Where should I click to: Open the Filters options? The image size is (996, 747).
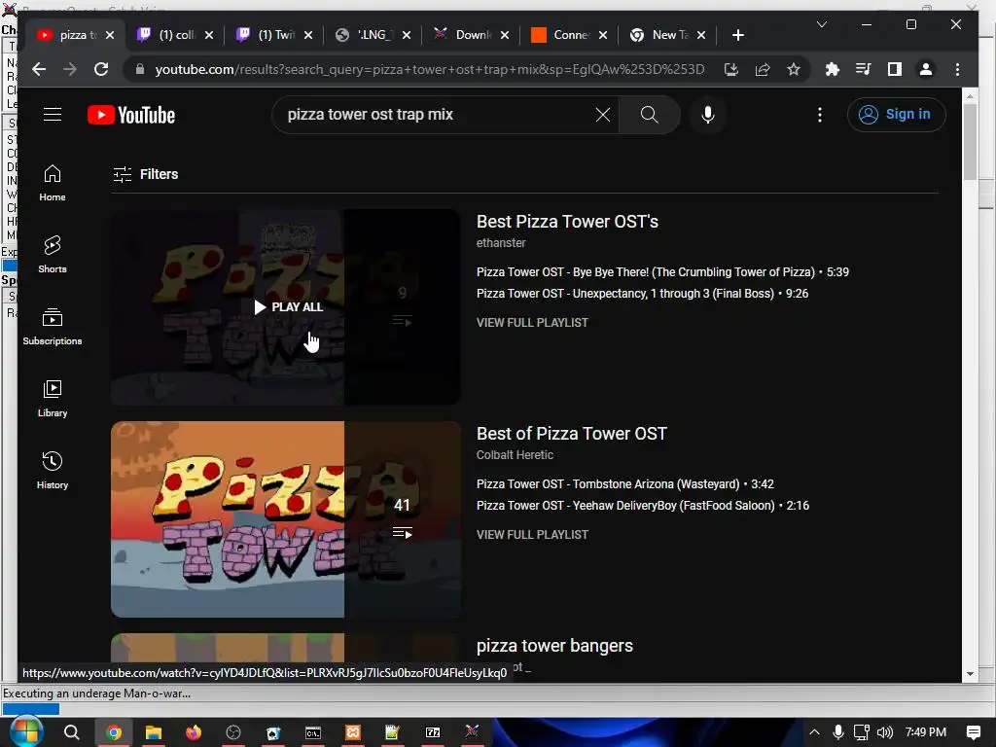pos(146,174)
